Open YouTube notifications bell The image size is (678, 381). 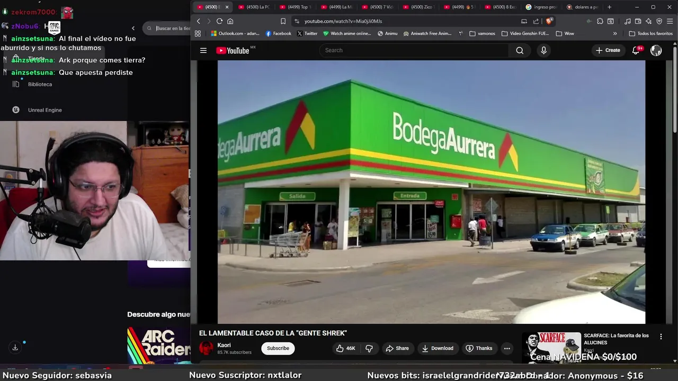click(x=636, y=50)
